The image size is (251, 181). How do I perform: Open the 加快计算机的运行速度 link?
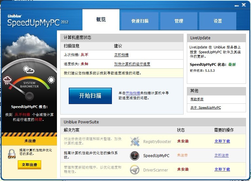click(x=132, y=64)
